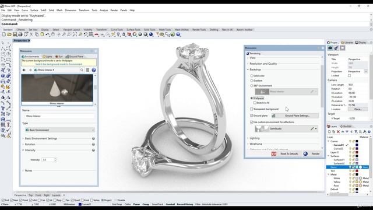Switch to the Lights tab
The image size is (373, 210).
coord(47,57)
